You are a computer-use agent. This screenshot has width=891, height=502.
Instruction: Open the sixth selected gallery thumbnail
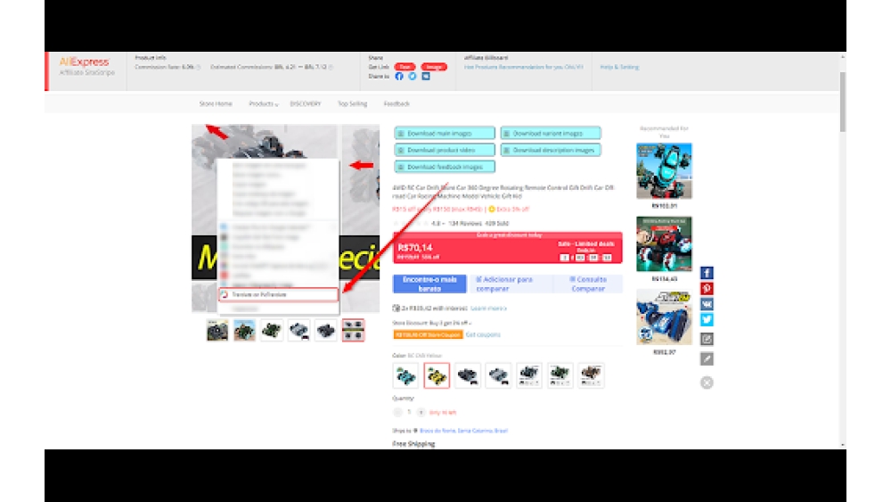(x=353, y=330)
